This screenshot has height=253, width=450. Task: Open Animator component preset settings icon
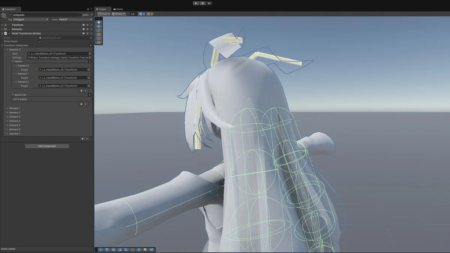pyautogui.click(x=87, y=29)
